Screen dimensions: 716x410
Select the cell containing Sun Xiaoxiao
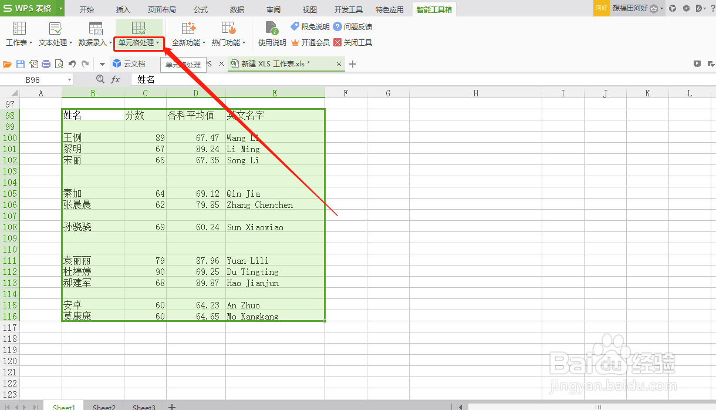pos(275,227)
